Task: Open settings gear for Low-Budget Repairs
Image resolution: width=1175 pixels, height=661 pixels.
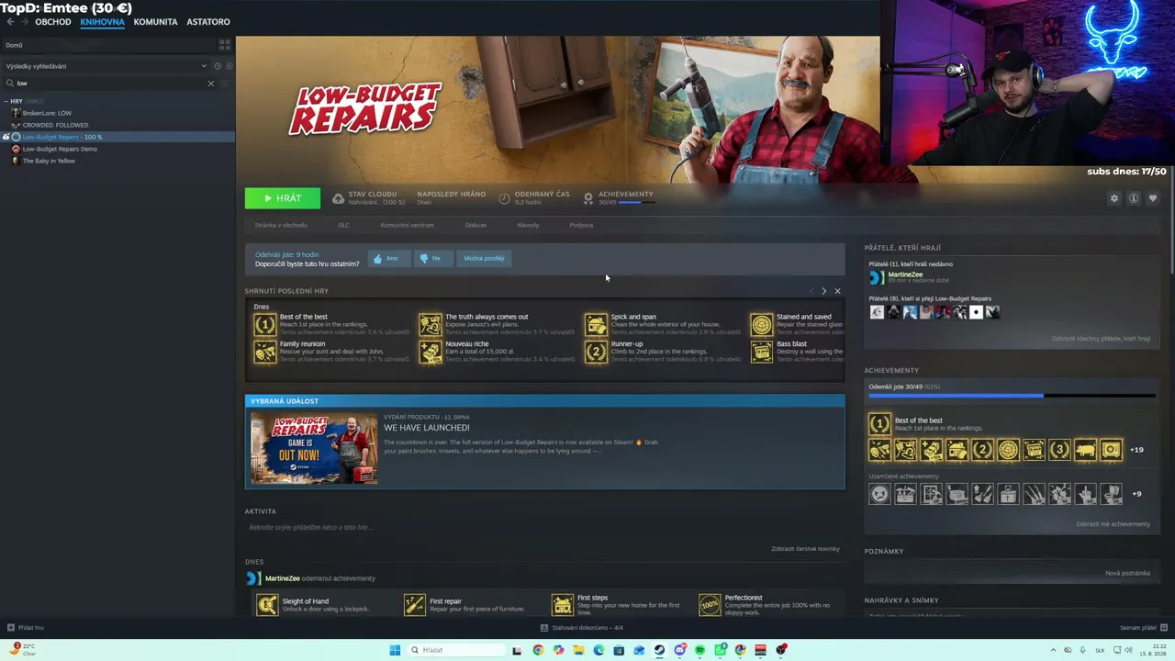Action: pos(1114,198)
